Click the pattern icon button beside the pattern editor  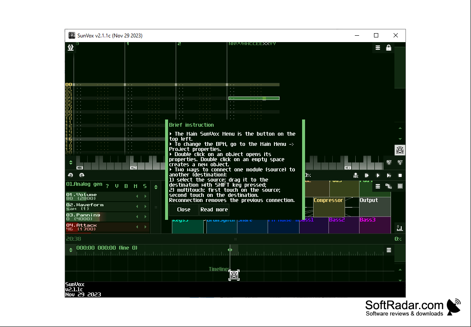pyautogui.click(x=400, y=150)
